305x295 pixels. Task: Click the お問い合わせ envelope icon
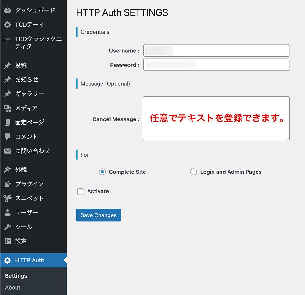click(7, 151)
